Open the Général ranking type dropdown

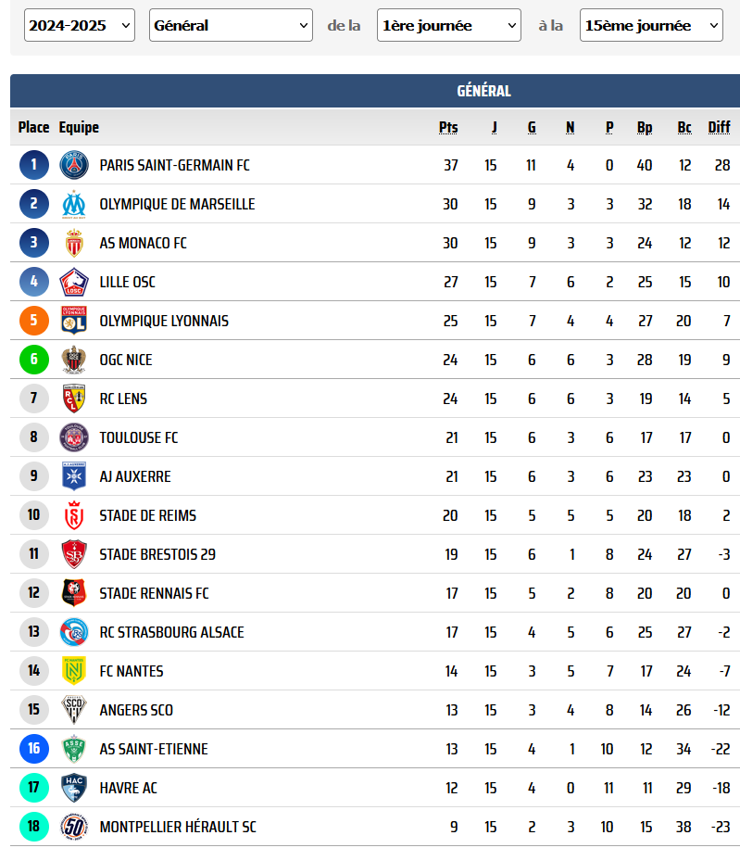click(x=231, y=25)
